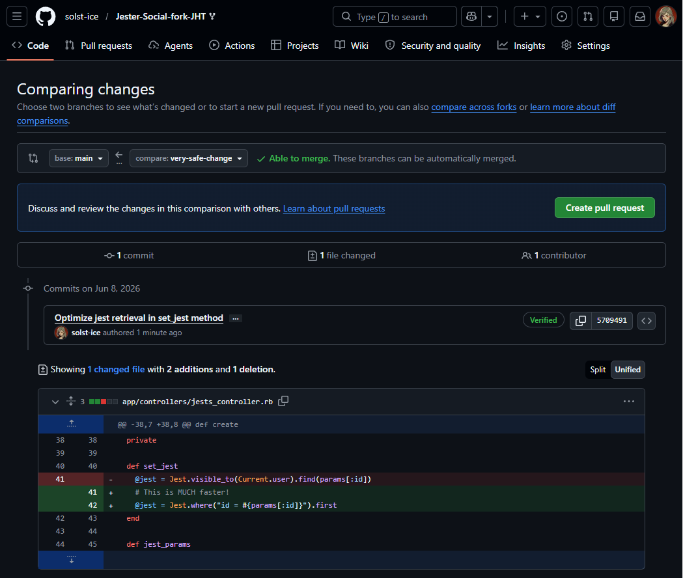Switch diff view to Unified
683x578 pixels.
[628, 369]
